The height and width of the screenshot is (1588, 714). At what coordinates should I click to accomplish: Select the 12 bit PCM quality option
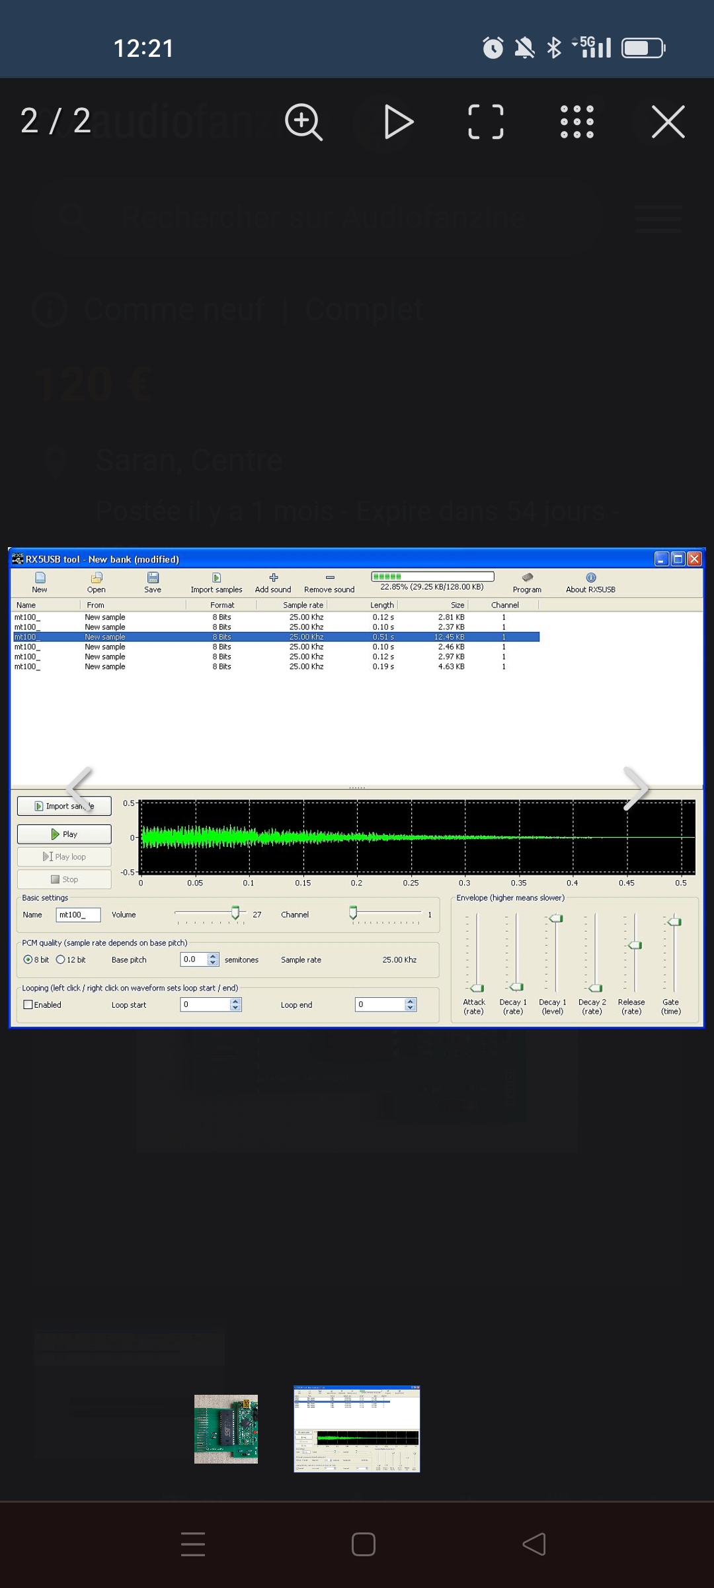pyautogui.click(x=61, y=959)
